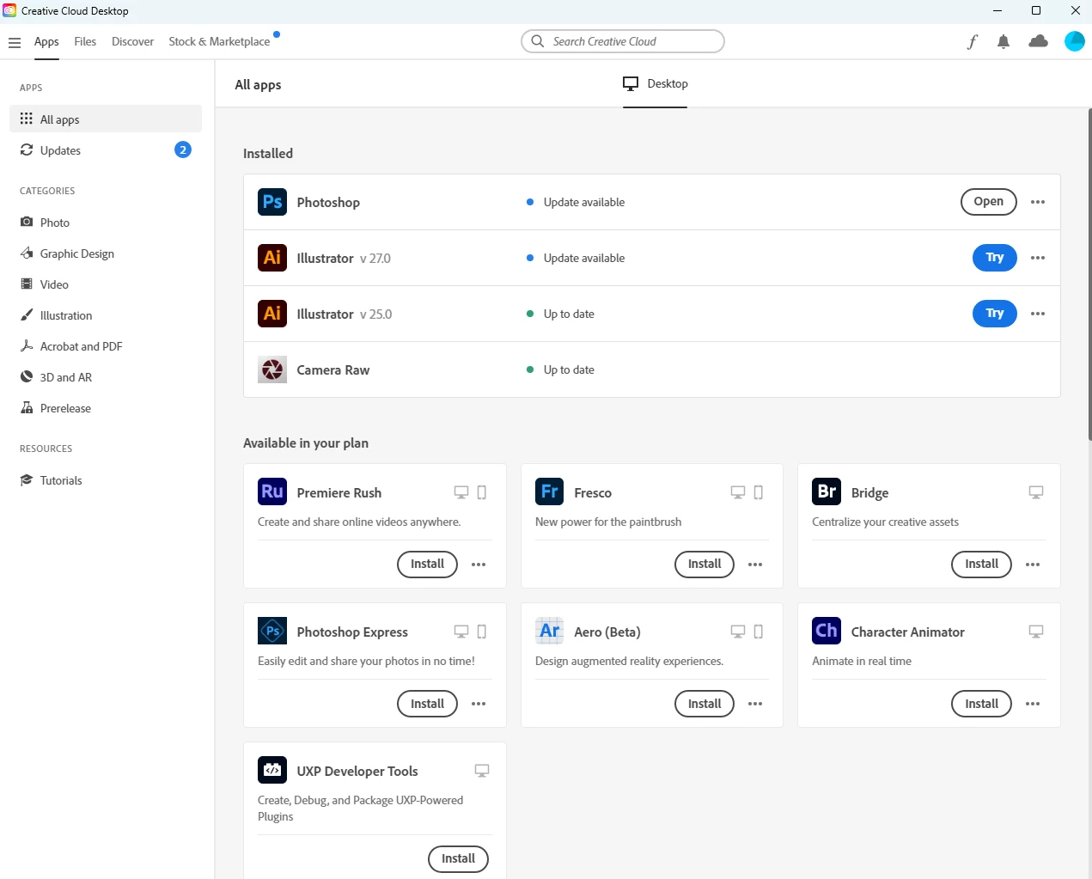1092x879 pixels.
Task: Try Illustrator v 27.0
Action: coord(995,258)
